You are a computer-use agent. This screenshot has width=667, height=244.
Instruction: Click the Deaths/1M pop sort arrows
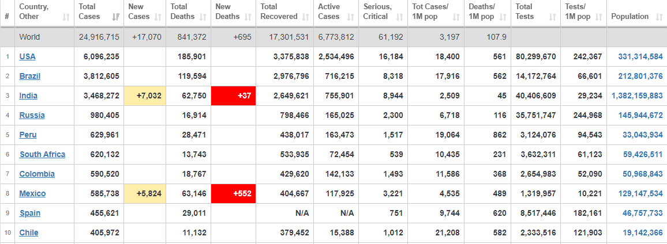pos(503,17)
